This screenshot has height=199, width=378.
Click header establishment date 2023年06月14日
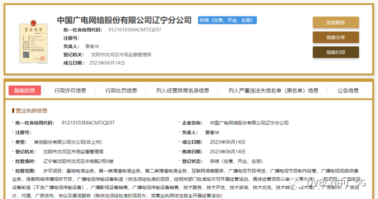(x=107, y=63)
